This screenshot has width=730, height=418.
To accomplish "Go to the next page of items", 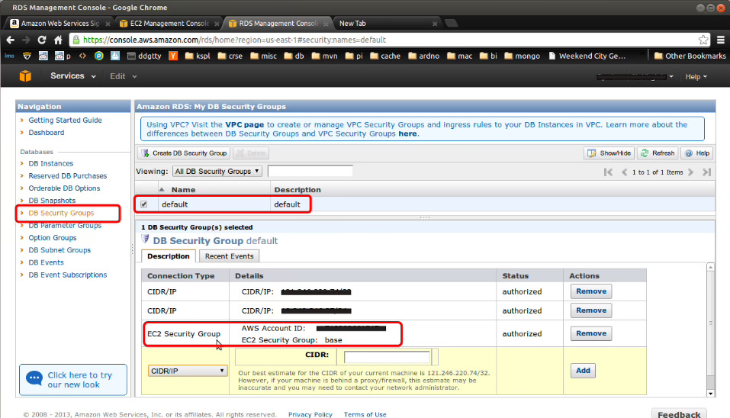I will pyautogui.click(x=691, y=172).
